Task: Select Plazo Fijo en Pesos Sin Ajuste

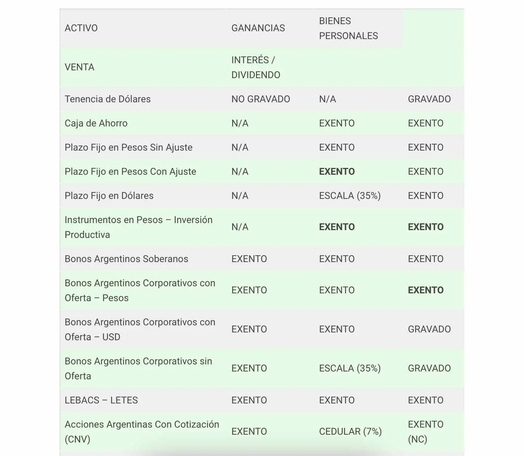Action: (x=129, y=147)
